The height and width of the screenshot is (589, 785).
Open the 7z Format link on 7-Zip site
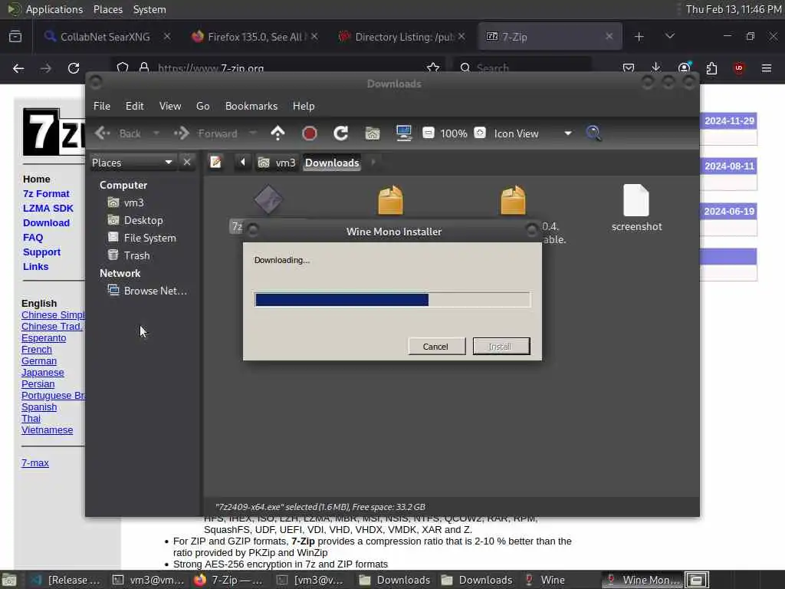pos(46,194)
